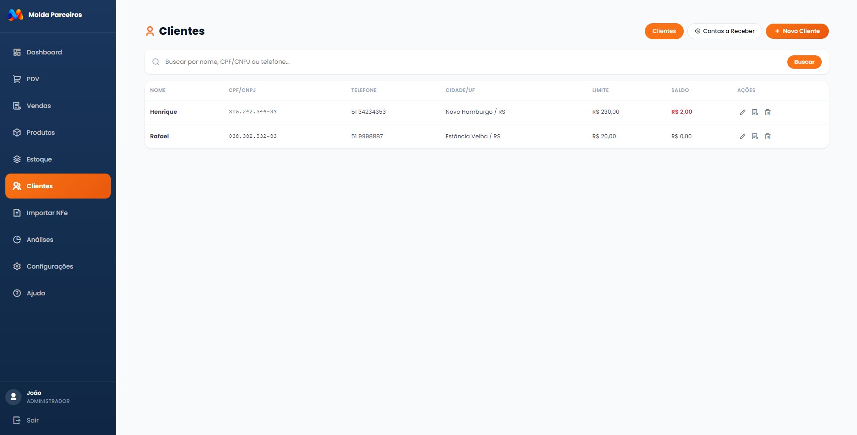Image resolution: width=857 pixels, height=435 pixels.
Task: Delete Henrique using the trash icon
Action: click(x=767, y=112)
